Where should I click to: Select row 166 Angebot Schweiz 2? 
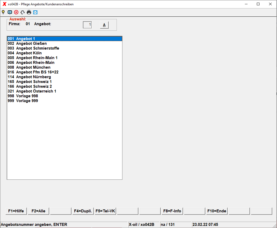(x=65, y=86)
